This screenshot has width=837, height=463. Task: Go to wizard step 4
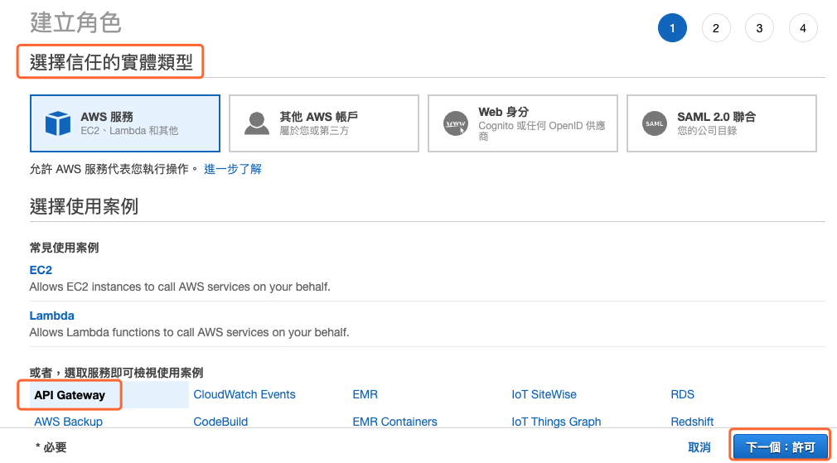803,27
